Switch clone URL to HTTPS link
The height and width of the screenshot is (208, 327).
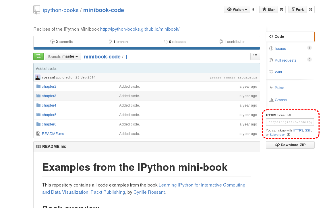tap(298, 130)
